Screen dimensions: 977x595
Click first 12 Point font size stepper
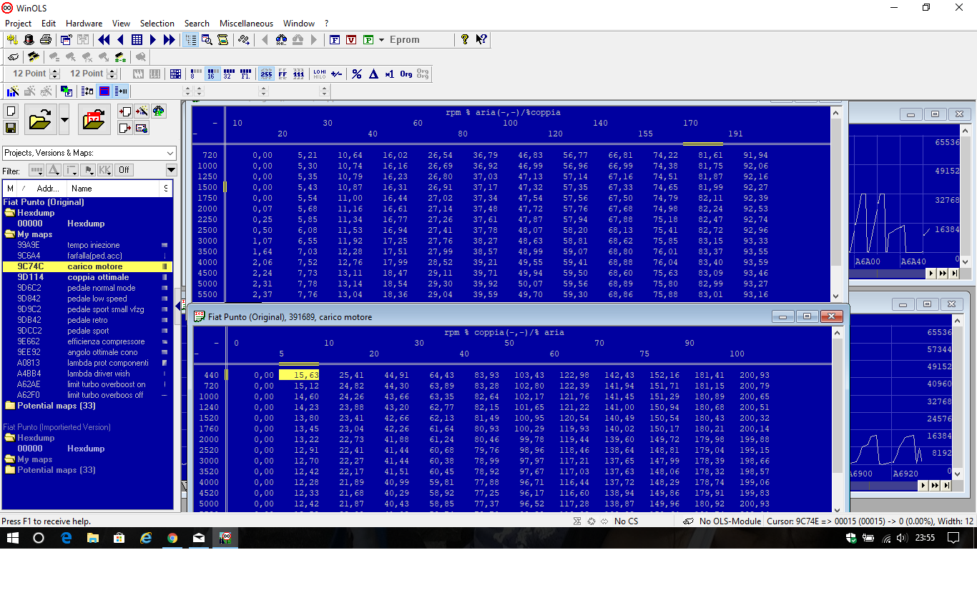tap(54, 74)
